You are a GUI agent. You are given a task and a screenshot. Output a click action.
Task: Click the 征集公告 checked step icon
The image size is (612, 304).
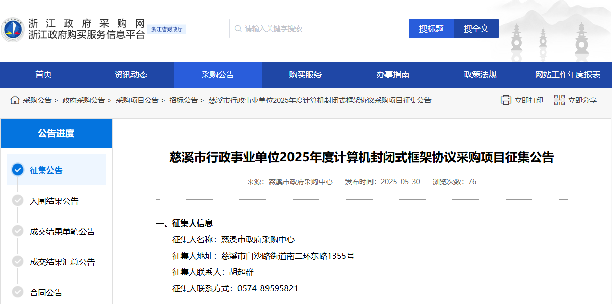pos(18,170)
